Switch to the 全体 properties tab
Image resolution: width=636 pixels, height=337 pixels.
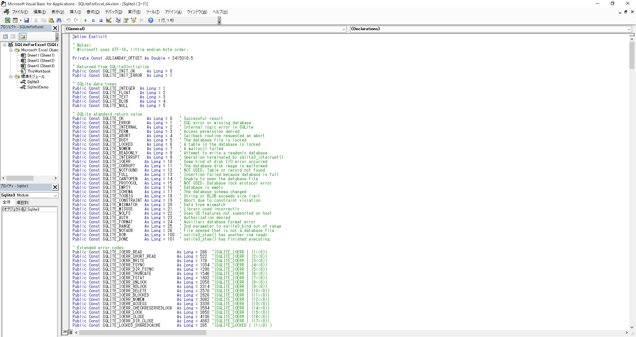tap(7, 202)
